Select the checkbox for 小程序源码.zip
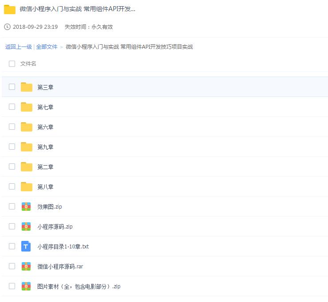The height and width of the screenshot is (302, 328). click(x=12, y=226)
